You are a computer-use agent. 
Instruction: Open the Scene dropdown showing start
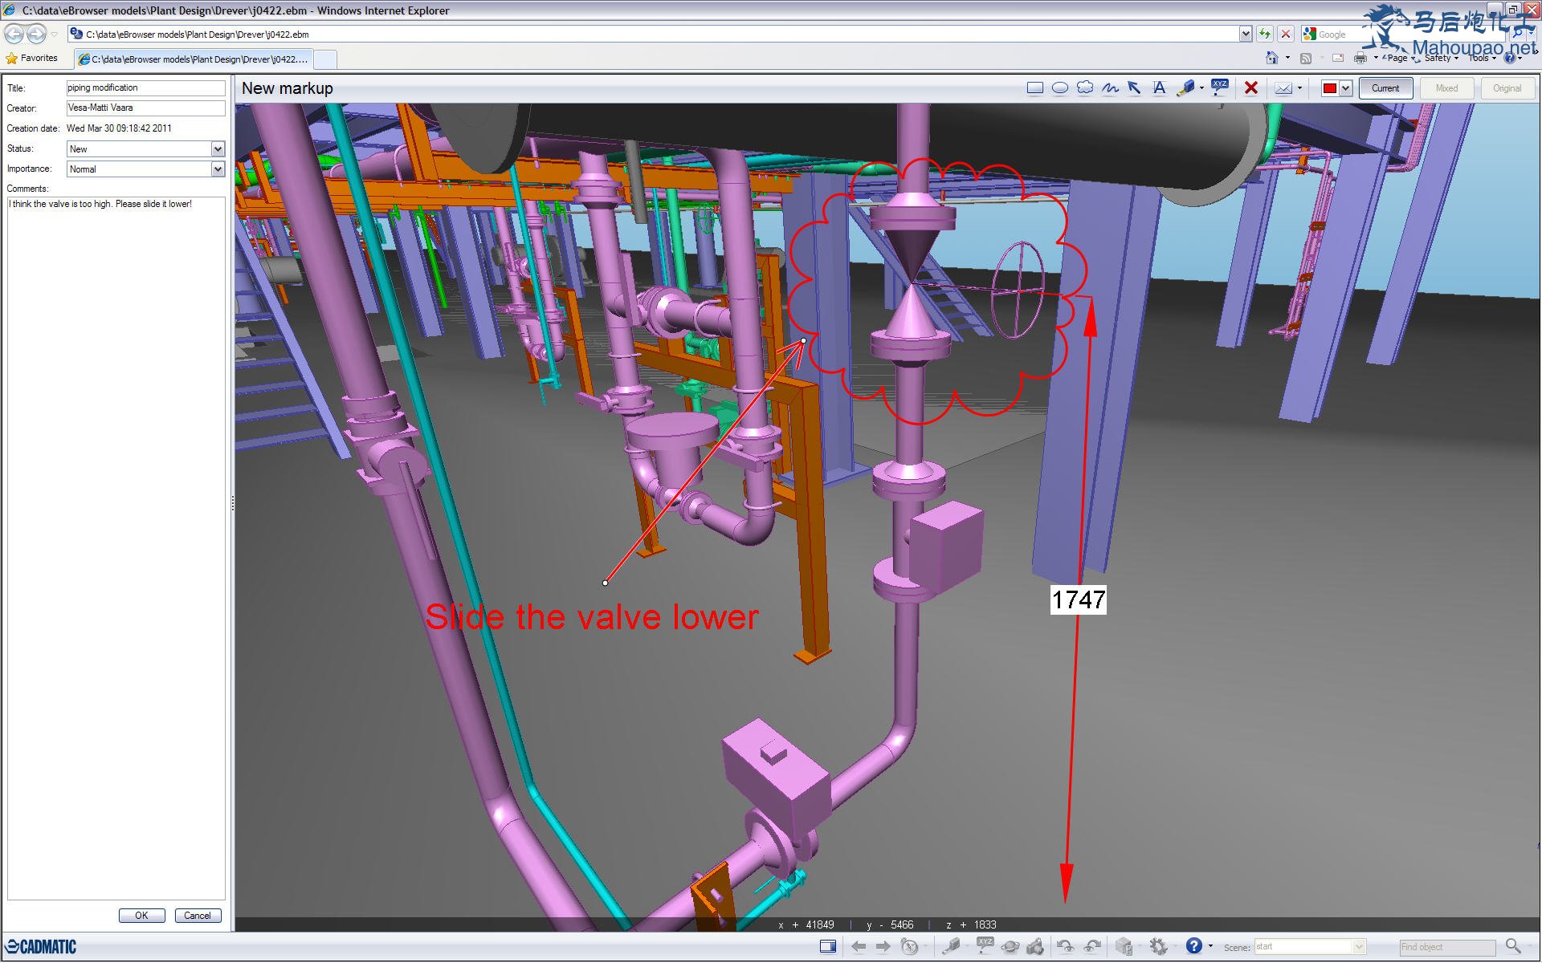1310,947
